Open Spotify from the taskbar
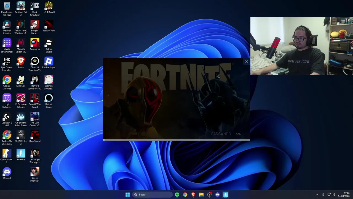The image size is (353, 199). tap(177, 195)
